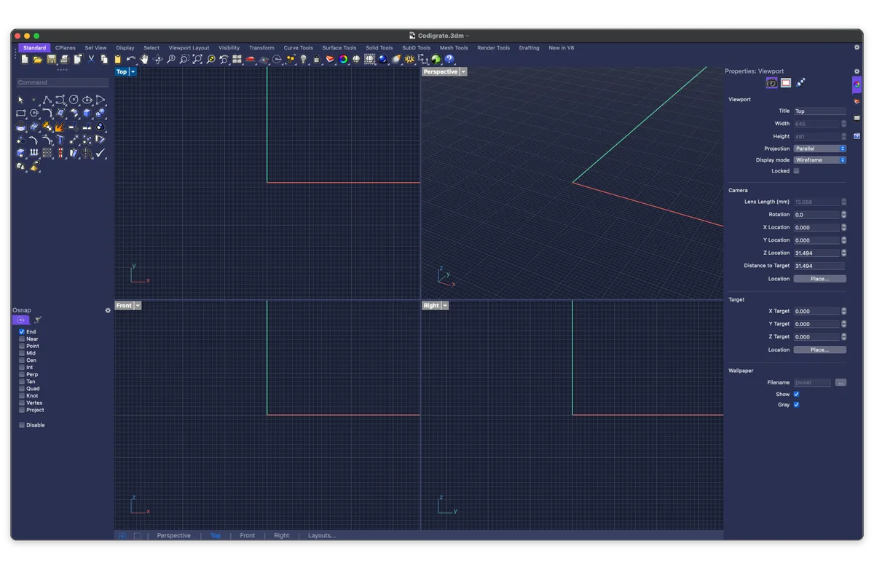Click the Wallpaper filename browse button

tap(840, 383)
